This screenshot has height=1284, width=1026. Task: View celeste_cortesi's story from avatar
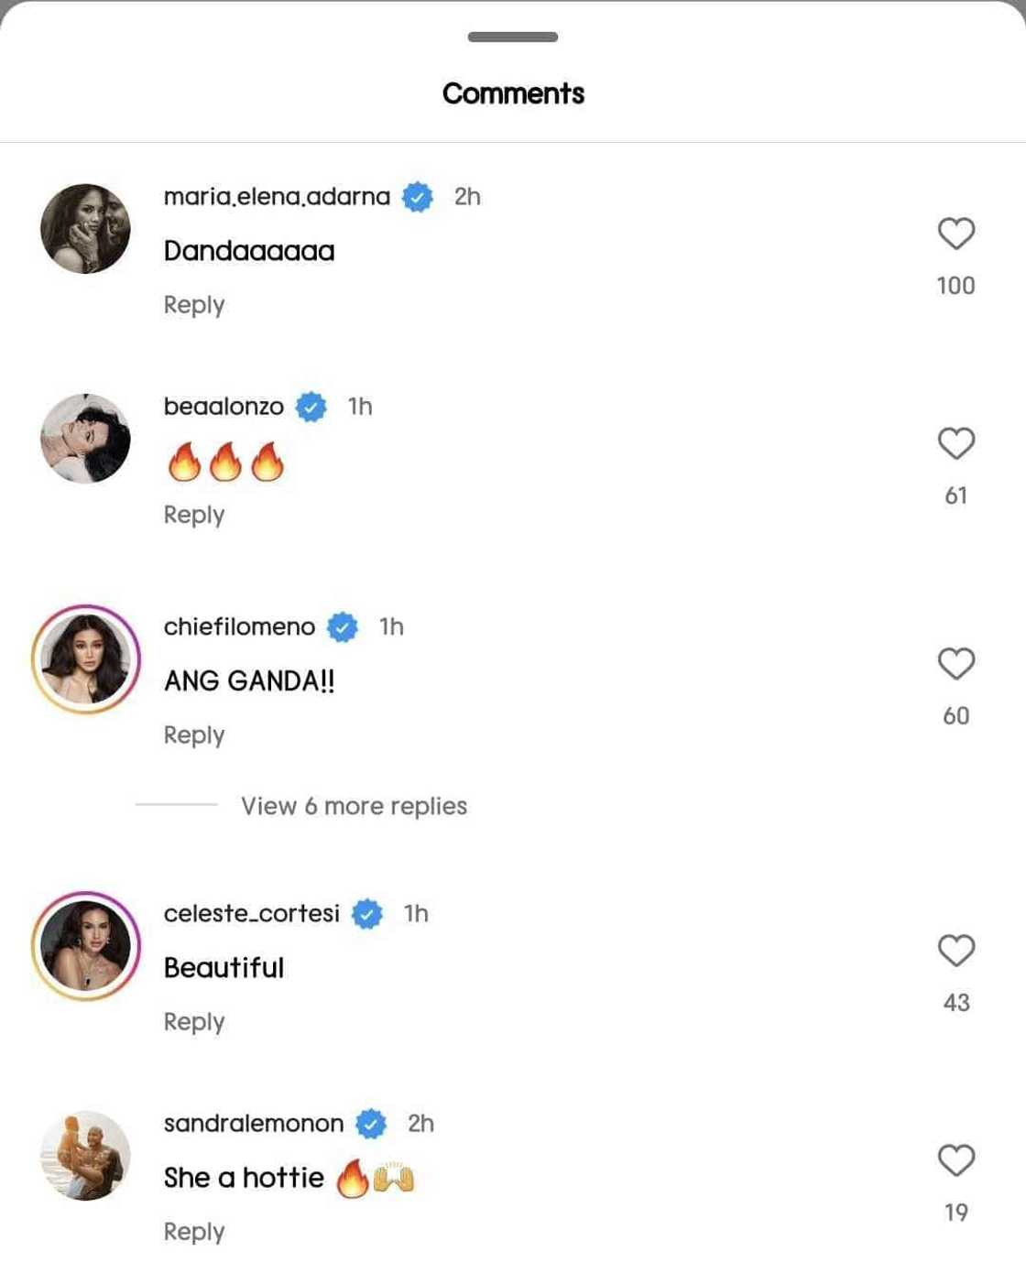(x=86, y=946)
